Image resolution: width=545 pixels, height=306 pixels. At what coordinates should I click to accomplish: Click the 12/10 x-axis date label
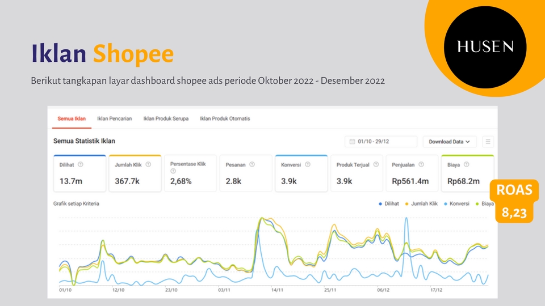point(118,290)
